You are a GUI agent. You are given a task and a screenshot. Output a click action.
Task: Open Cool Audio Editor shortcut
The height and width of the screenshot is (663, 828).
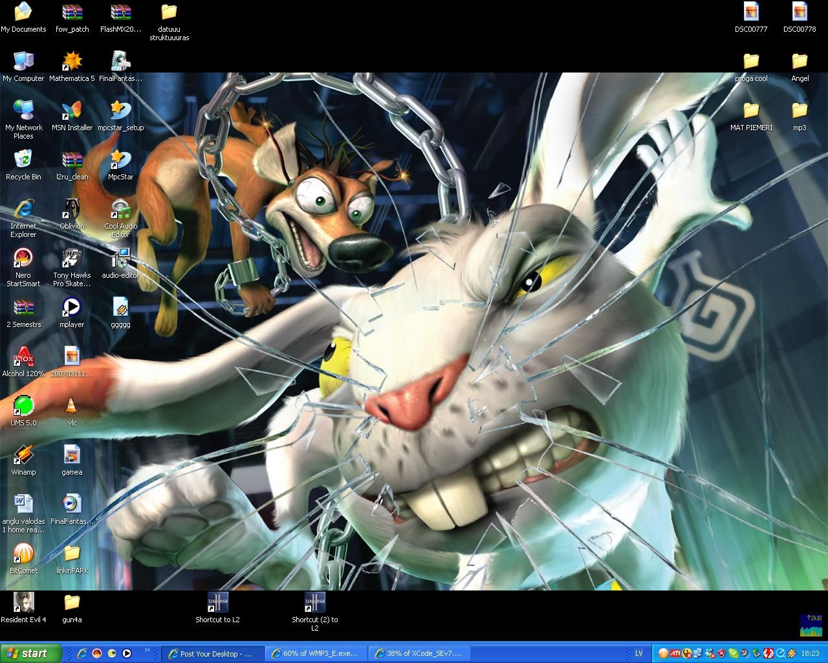[x=120, y=218]
